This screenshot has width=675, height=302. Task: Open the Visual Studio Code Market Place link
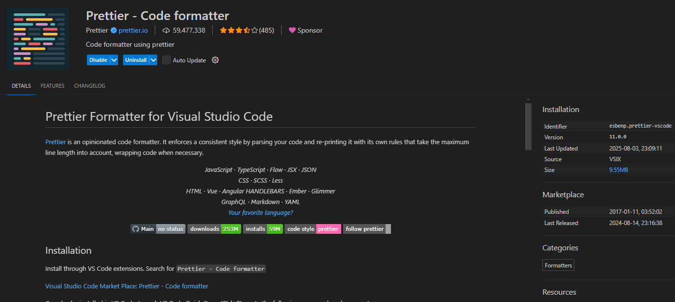pyautogui.click(x=127, y=286)
